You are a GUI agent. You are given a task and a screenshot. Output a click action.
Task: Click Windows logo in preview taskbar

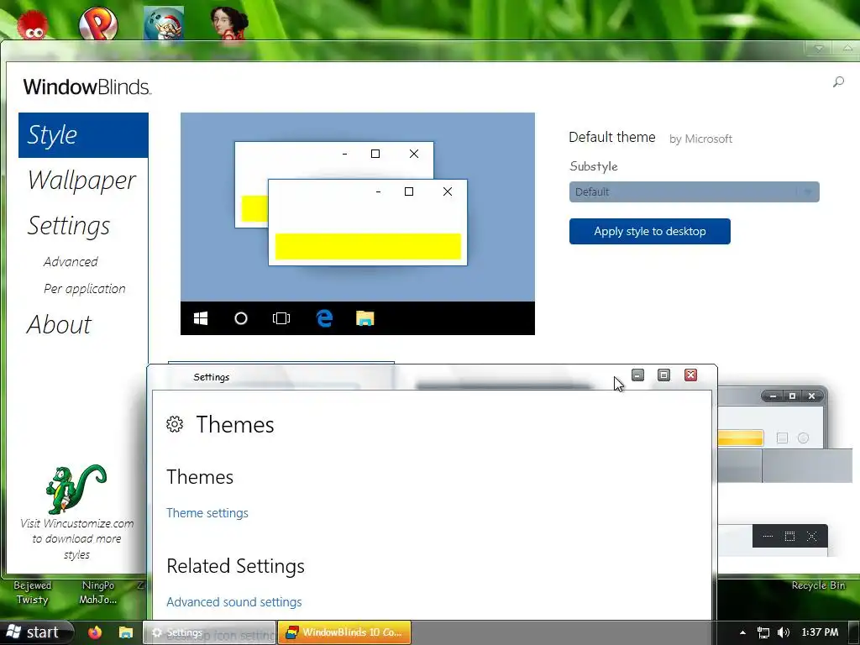pyautogui.click(x=201, y=318)
